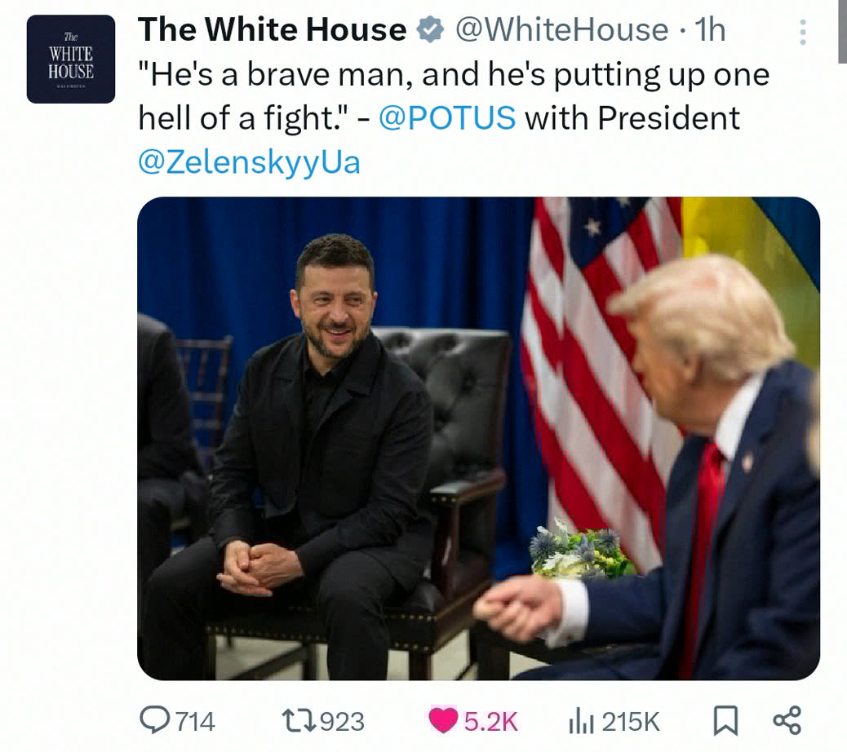This screenshot has width=847, height=752.
Task: Follow the @POTUS mention link
Action: pos(447,117)
